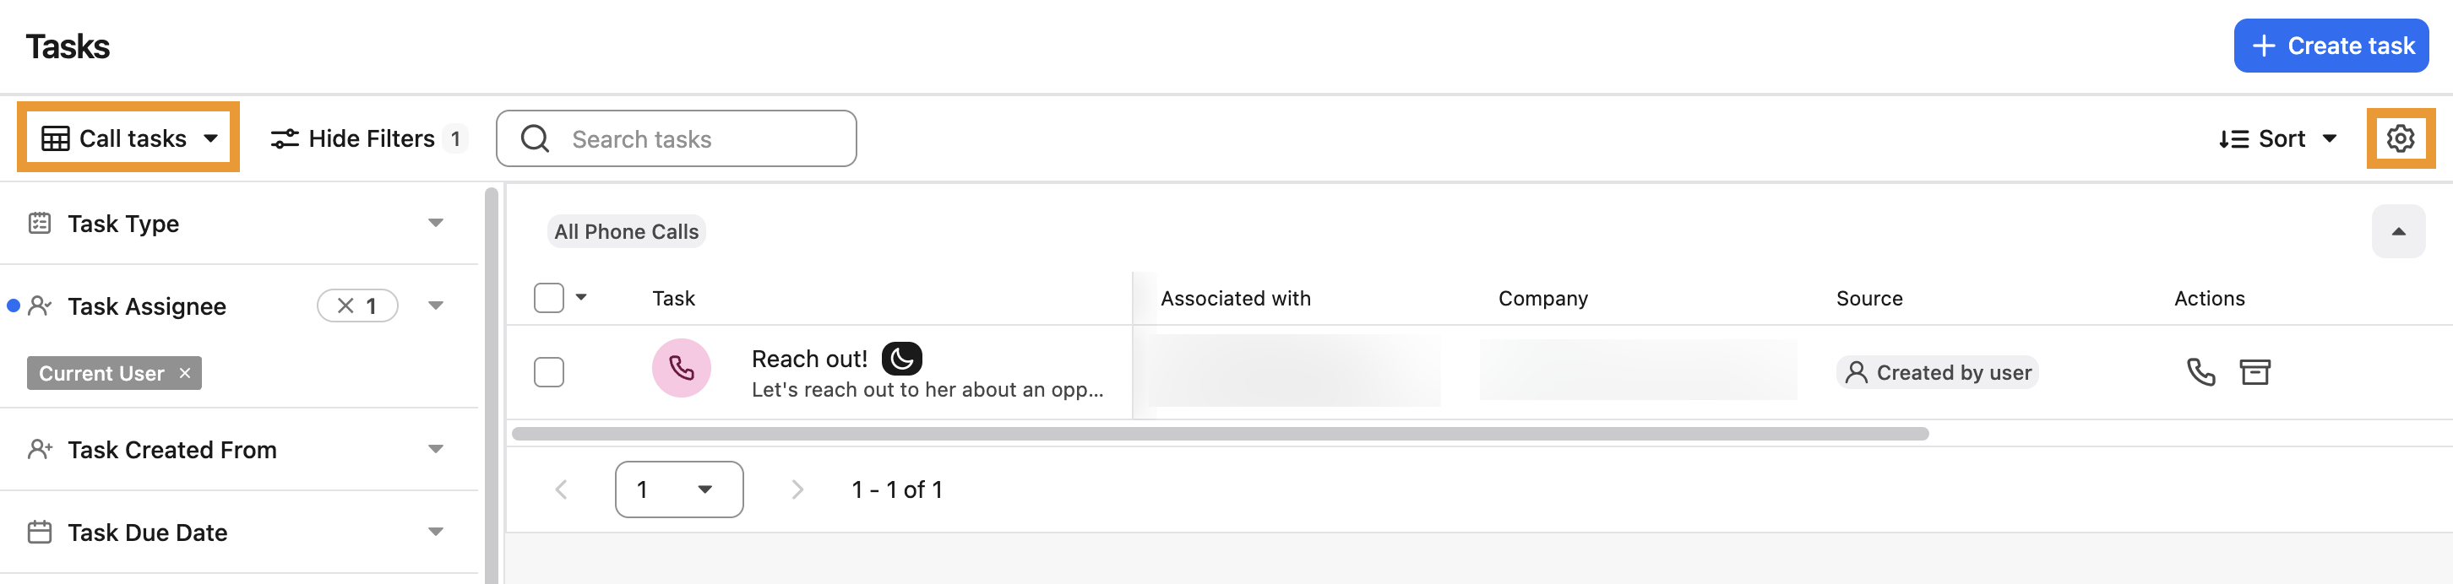Click the moon snooze icon beside Reach out!
This screenshot has height=584, width=2453.
click(900, 359)
